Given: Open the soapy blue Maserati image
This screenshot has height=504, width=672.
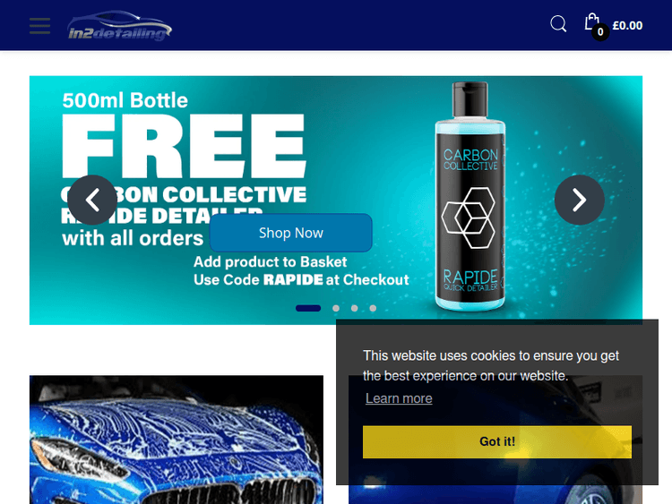Looking at the screenshot, I should pyautogui.click(x=177, y=440).
